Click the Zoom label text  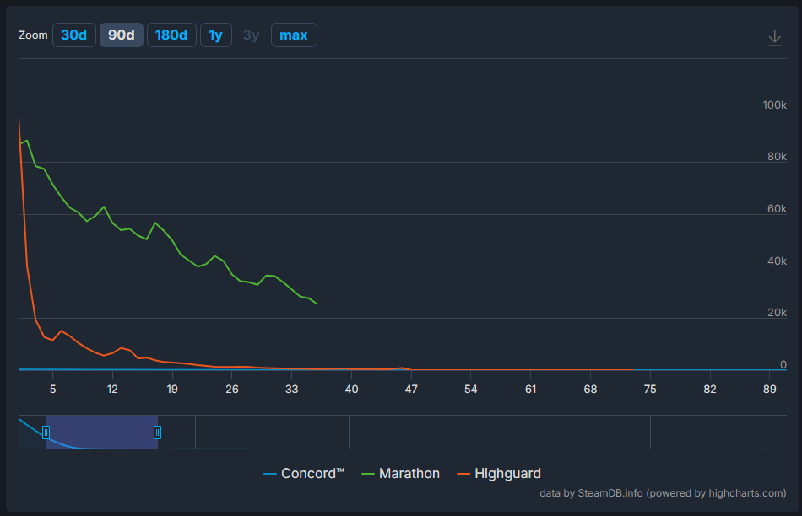(33, 35)
